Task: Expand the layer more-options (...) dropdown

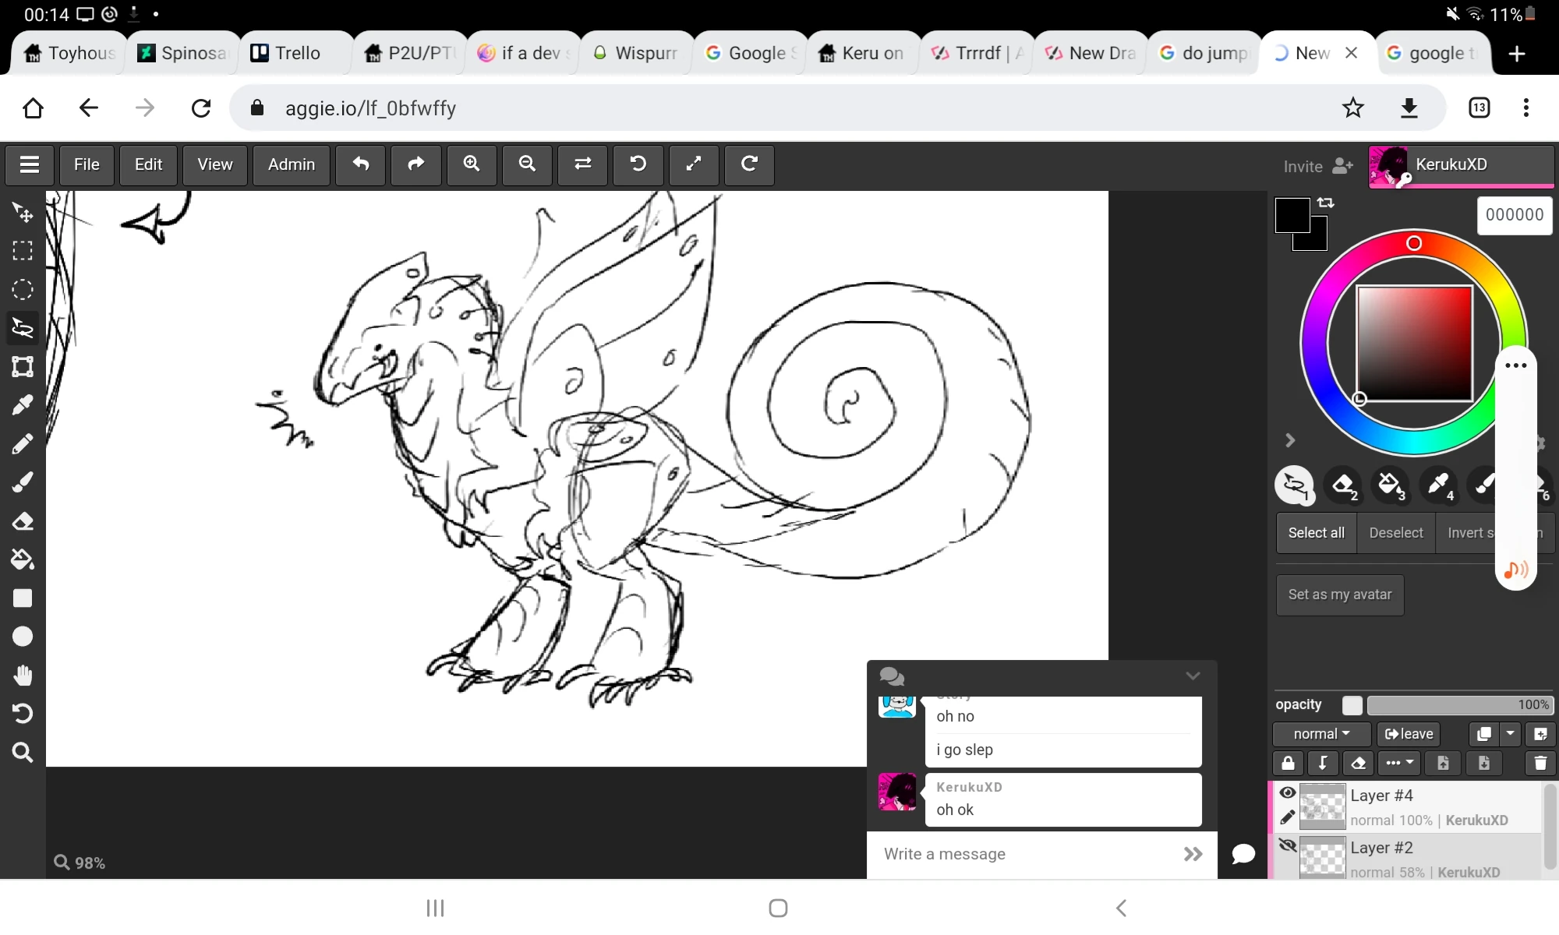Action: (1399, 763)
